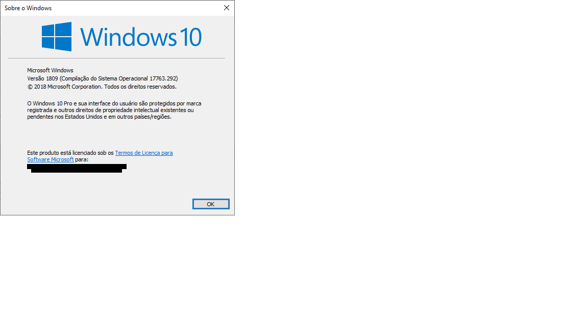
Task: Click the word para after the link
Action: click(x=82, y=159)
